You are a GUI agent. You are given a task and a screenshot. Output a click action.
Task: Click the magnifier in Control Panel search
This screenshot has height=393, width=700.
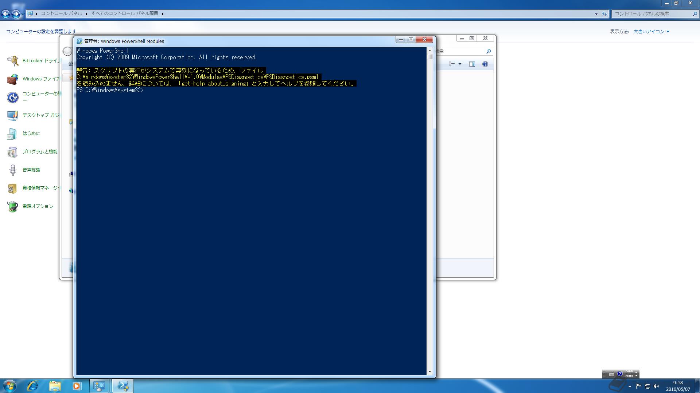coord(695,14)
